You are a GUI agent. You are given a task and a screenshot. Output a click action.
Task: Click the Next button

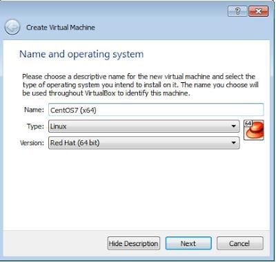tap(188, 243)
